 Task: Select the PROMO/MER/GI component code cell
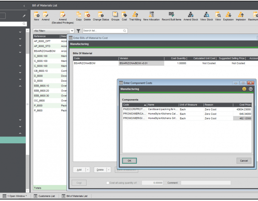pos(135,118)
